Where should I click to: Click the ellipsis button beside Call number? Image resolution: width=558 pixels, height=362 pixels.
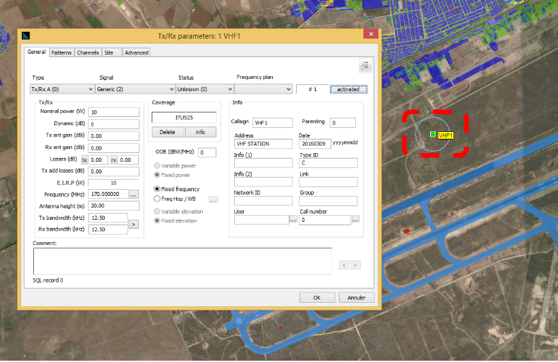(x=355, y=220)
